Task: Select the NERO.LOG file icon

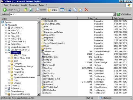Action: coord(43,76)
